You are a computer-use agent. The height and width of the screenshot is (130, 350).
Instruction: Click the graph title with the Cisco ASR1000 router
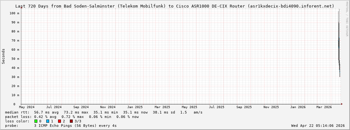[175, 6]
